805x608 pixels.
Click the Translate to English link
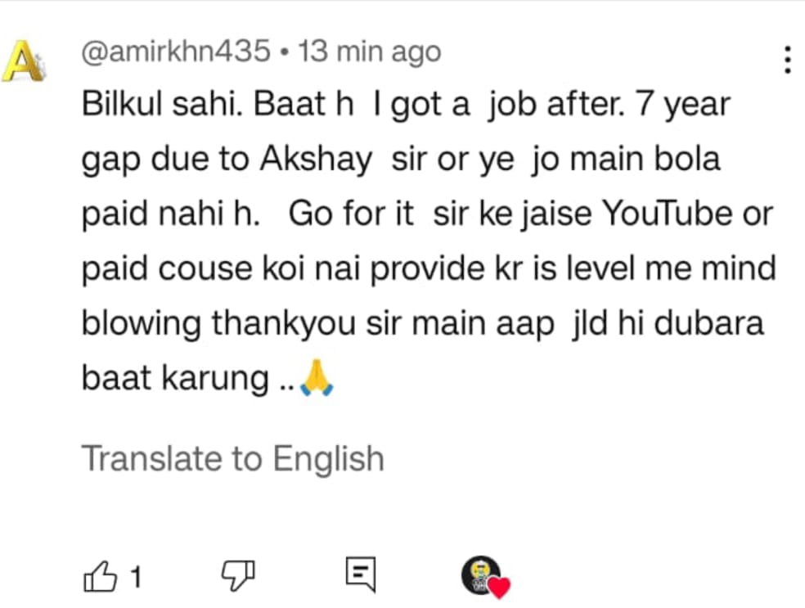tap(232, 458)
